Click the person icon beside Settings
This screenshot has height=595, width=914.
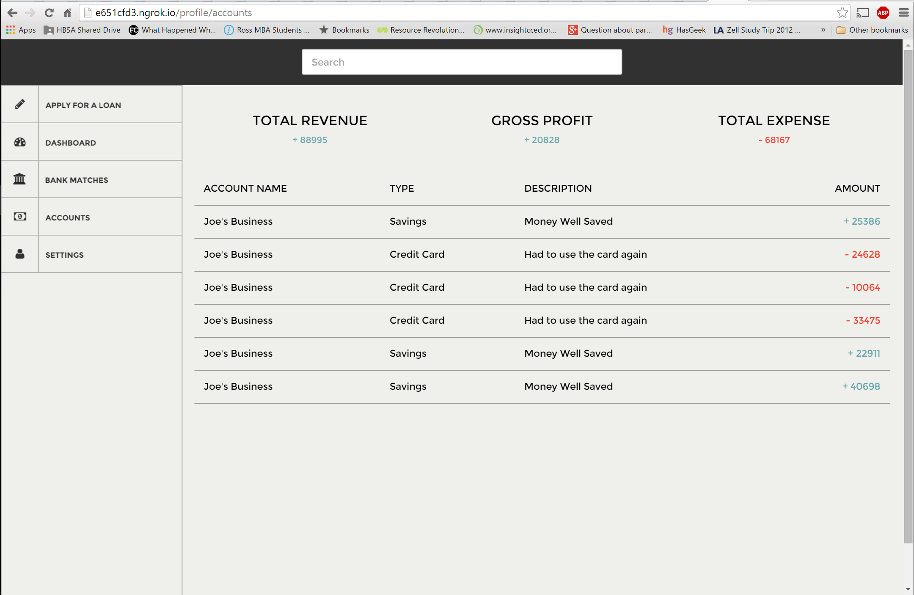pos(20,254)
